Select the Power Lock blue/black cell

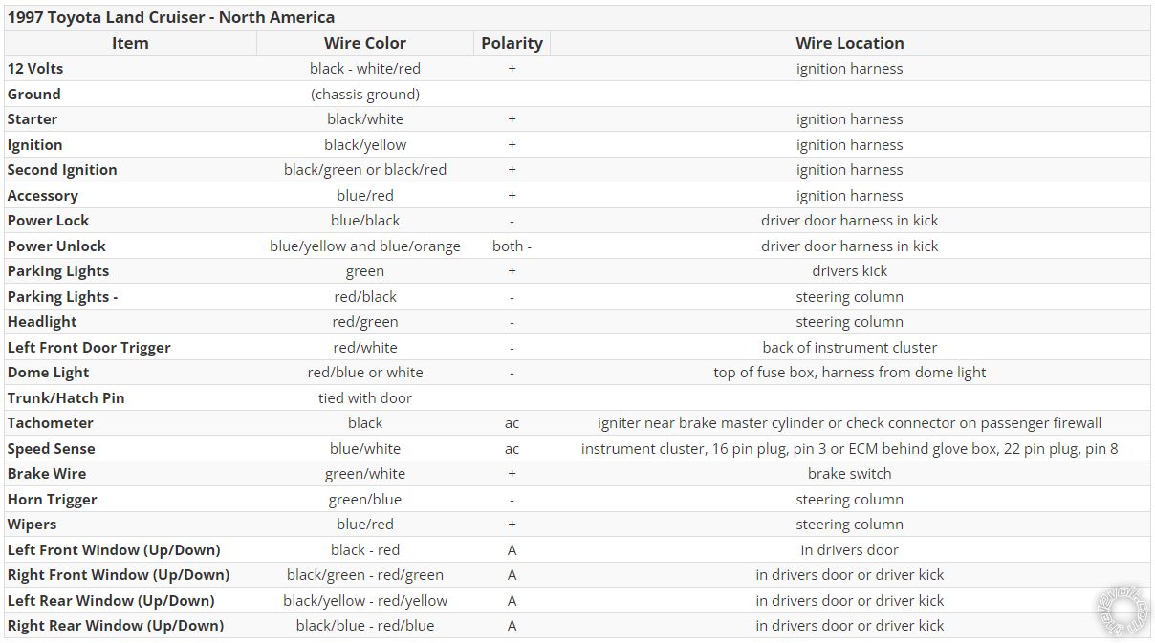click(x=365, y=221)
